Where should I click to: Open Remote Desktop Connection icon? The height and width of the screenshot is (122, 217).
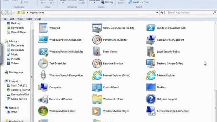click(151, 111)
